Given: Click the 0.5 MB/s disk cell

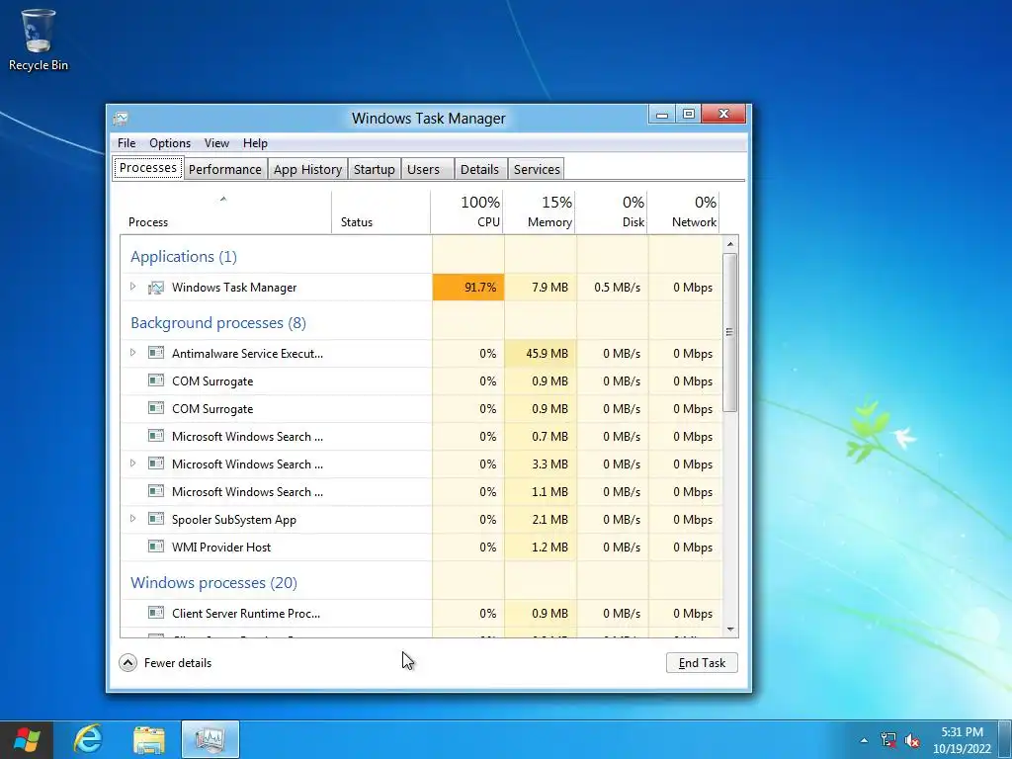Looking at the screenshot, I should point(613,288).
